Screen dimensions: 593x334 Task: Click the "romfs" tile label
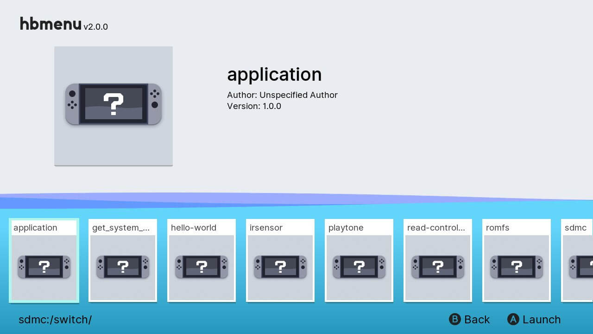(x=498, y=228)
